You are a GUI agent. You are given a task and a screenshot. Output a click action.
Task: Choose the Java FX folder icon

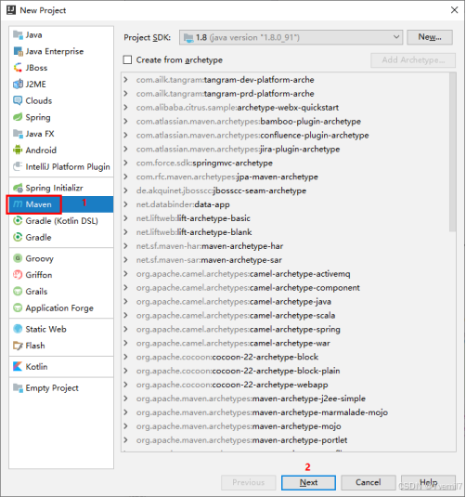click(x=18, y=134)
